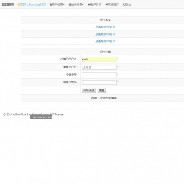Log out via the 退出 item
This screenshot has width=184, height=184.
point(127,5)
